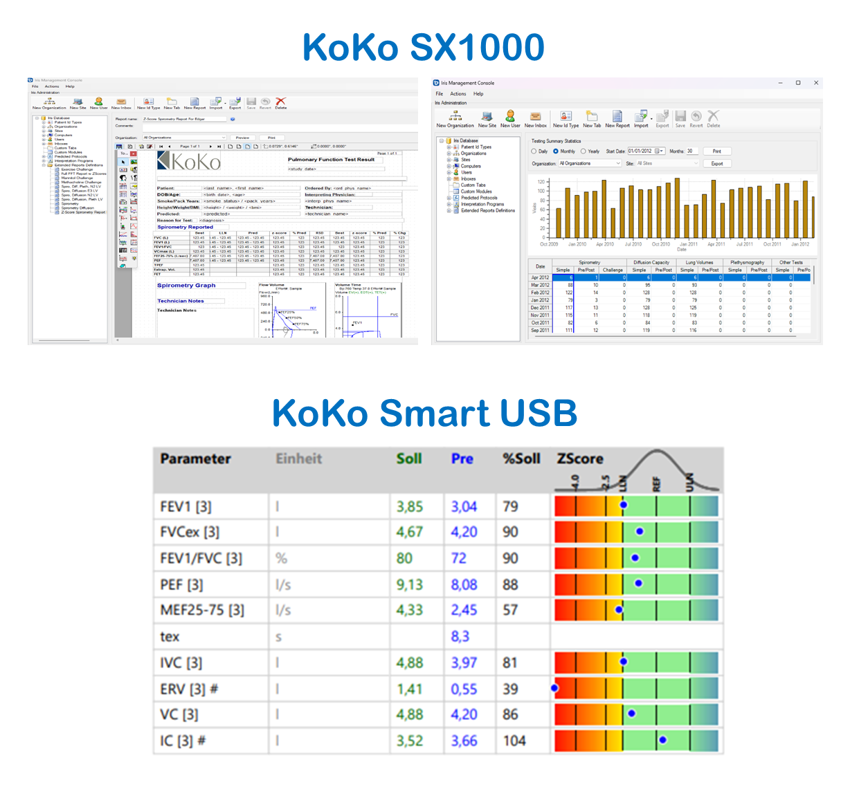This screenshot has height=785, width=850.
Task: Select the Monthly radio button
Action: pos(556,151)
